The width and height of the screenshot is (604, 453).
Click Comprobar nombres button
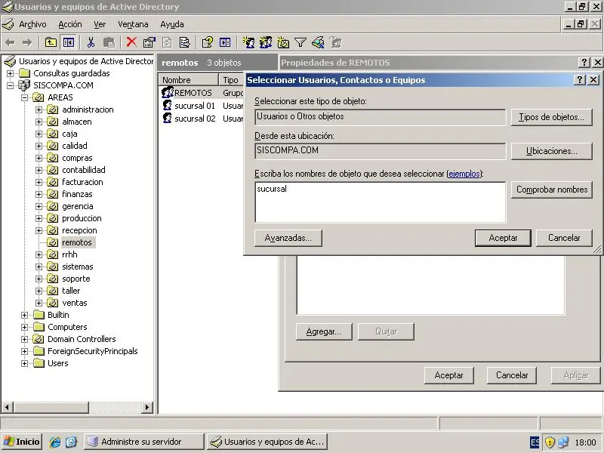[551, 190]
